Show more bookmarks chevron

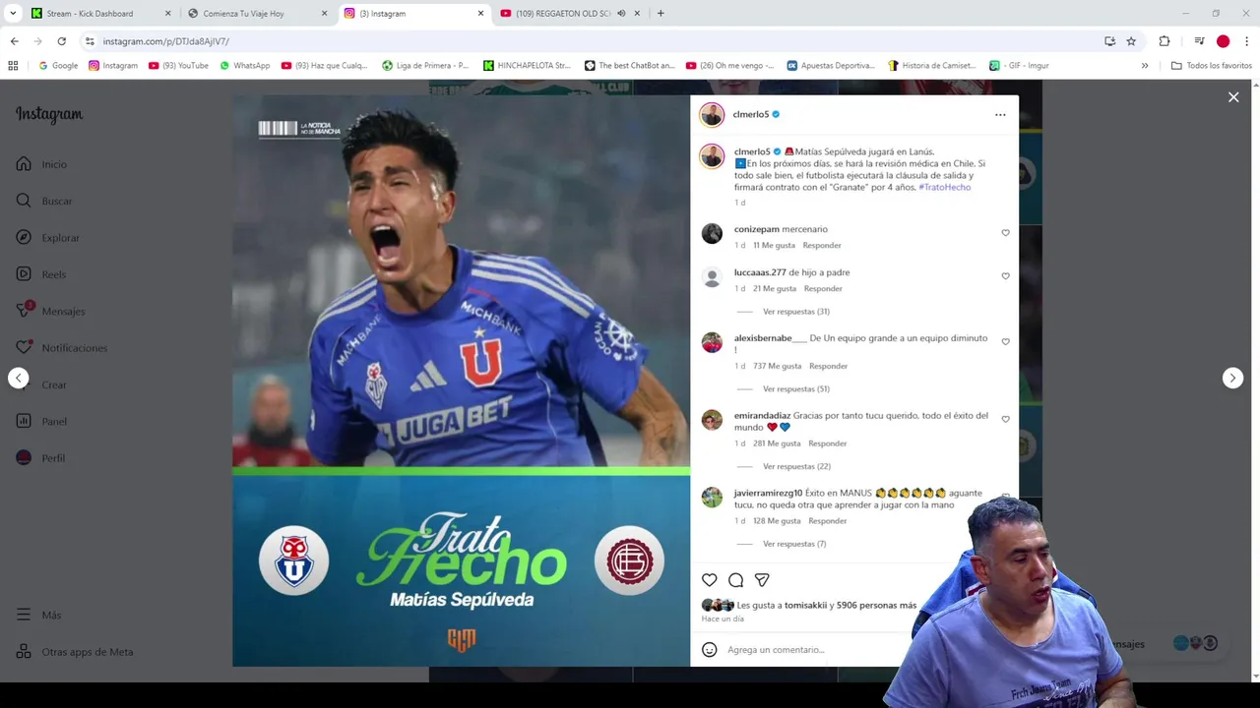point(1145,66)
